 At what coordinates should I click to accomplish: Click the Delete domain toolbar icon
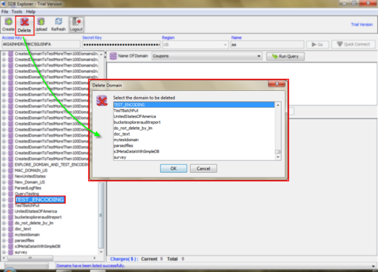25,25
